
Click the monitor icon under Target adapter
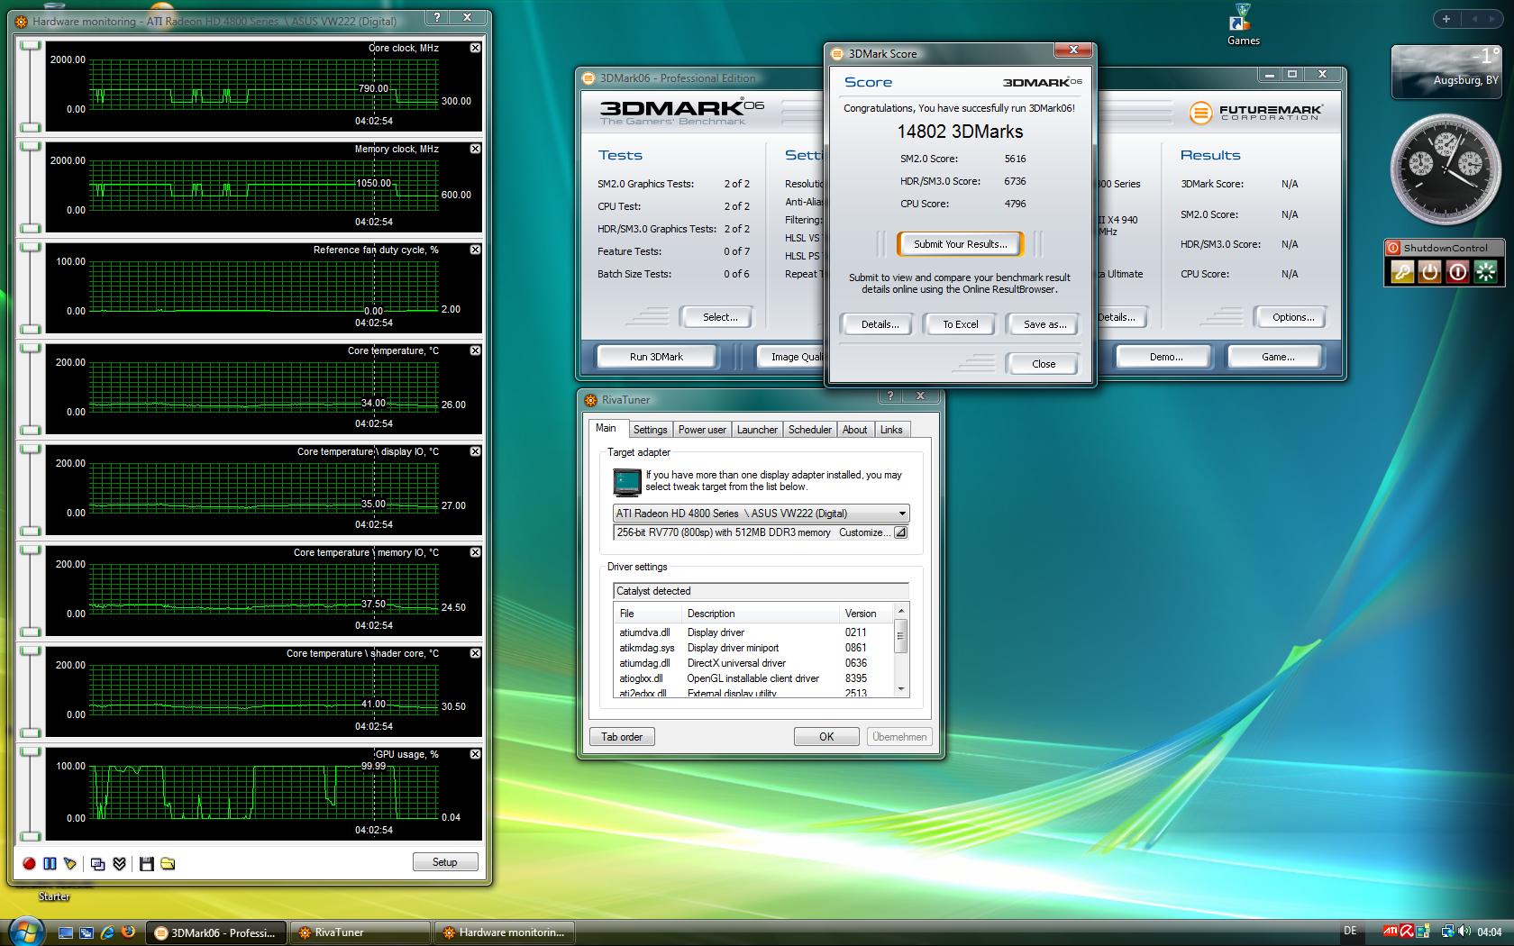[626, 482]
